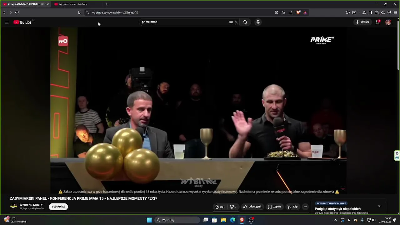This screenshot has width=400, height=225.
Task: Open the YouTube hamburger guide menu
Action: click(x=7, y=22)
